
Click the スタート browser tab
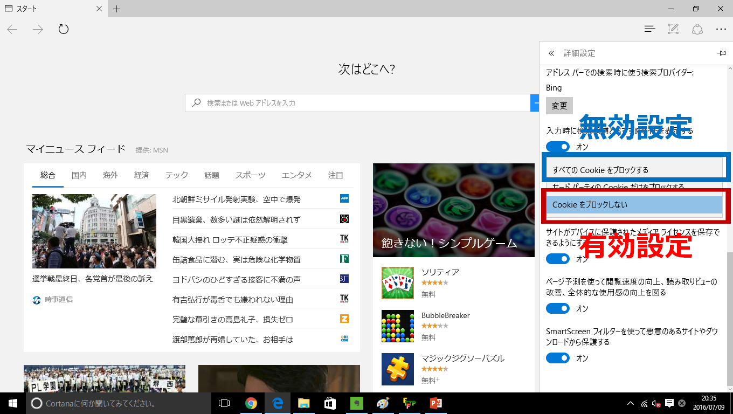coord(54,9)
